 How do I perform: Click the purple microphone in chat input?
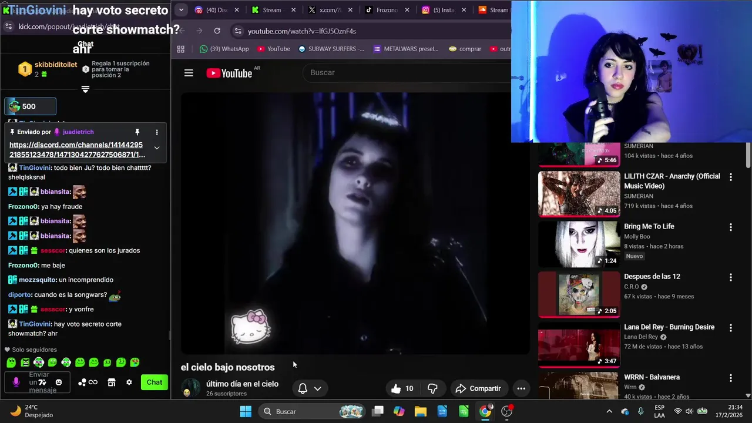(x=16, y=382)
